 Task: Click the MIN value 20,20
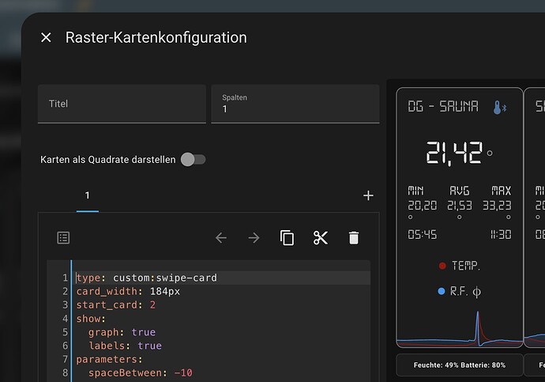423,206
